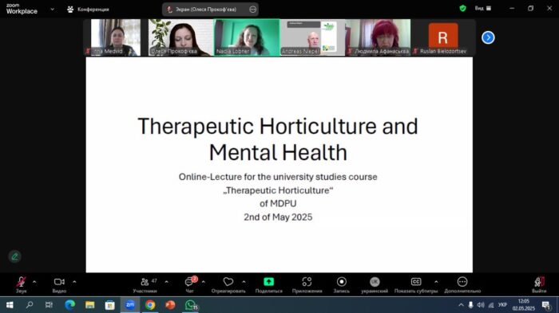Expand video options arrow next to Видео
The width and height of the screenshot is (559, 313).
(x=74, y=282)
